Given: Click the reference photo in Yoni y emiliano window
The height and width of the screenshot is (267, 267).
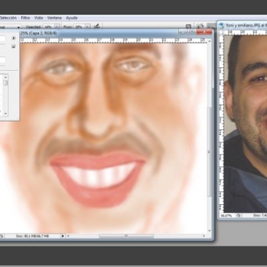Looking at the screenshot, I should point(246,123).
